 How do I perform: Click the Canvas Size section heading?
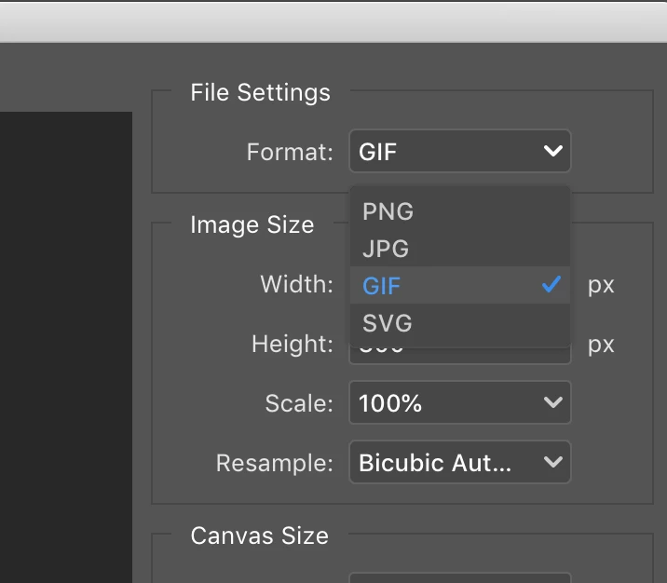(x=259, y=536)
